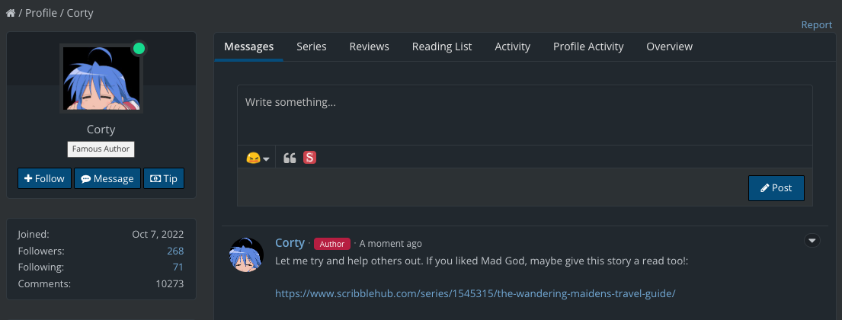Click the home icon in breadcrumb
Viewport: 842px width, 320px height.
pos(11,13)
